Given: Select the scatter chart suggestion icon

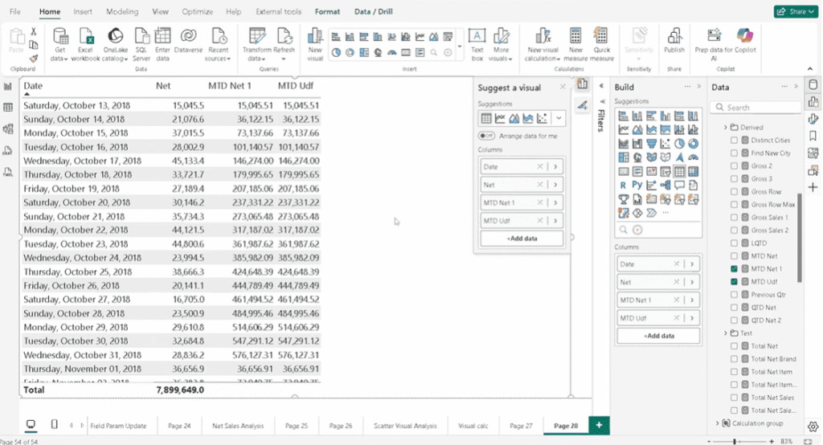Looking at the screenshot, I should coord(543,119).
